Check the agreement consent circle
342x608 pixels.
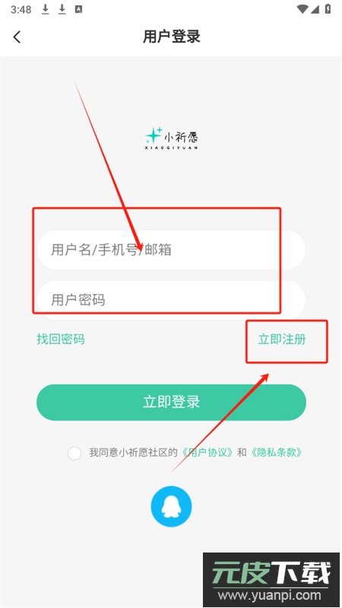(74, 453)
